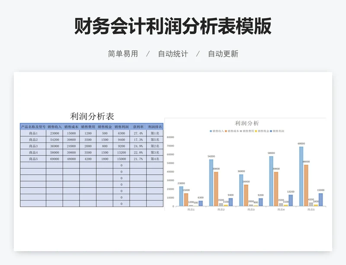Click the 销售成本 column header in table

click(71, 127)
